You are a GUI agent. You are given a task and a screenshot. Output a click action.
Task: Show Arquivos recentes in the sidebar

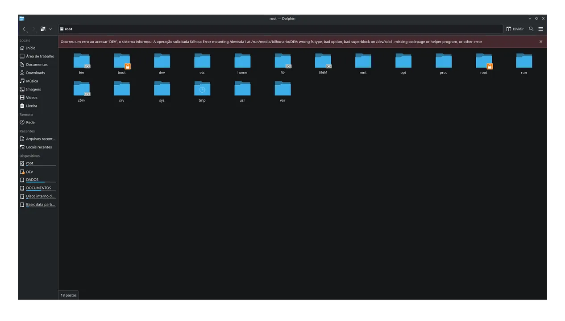[38, 139]
